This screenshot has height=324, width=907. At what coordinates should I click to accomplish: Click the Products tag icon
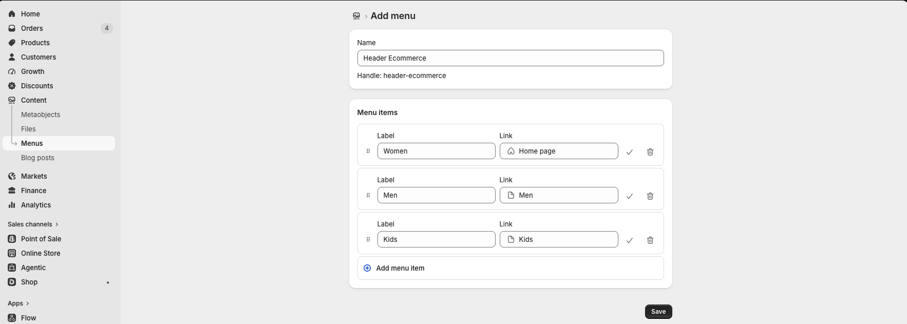click(x=12, y=43)
